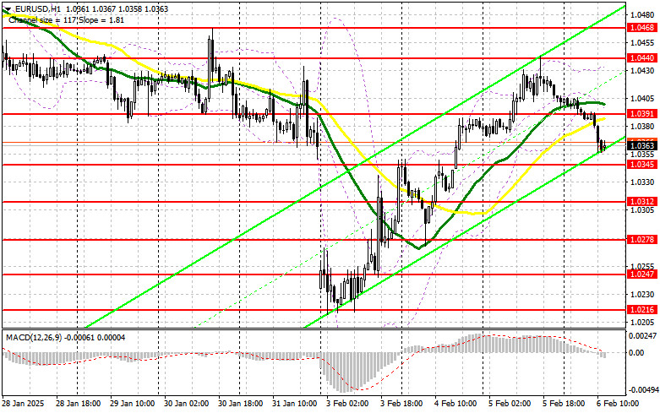Click the -0.00494 MACD scale value
660x413 pixels.
[x=644, y=390]
